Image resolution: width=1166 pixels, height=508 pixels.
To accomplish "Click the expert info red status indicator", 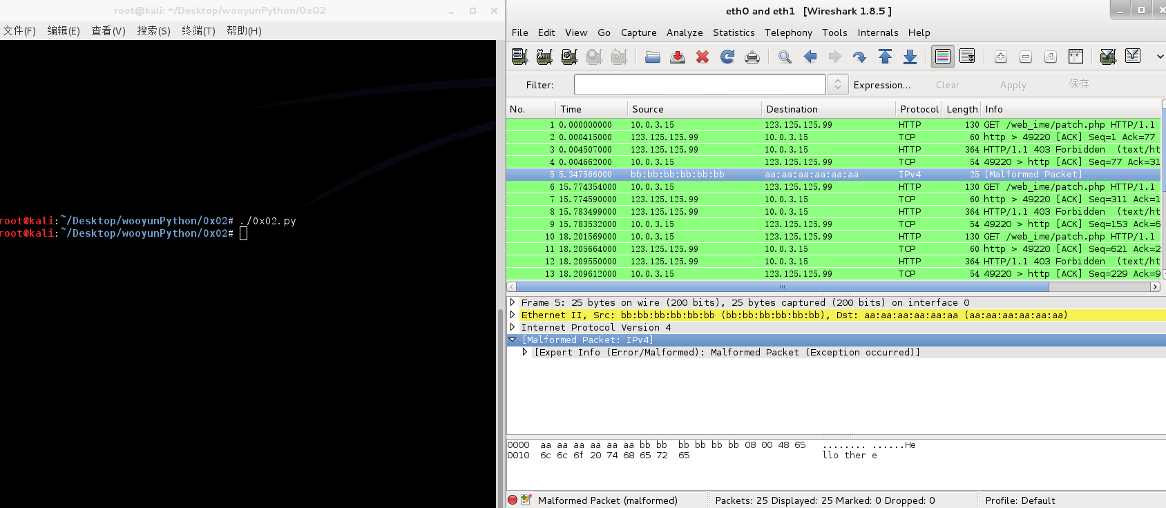I will [x=513, y=500].
